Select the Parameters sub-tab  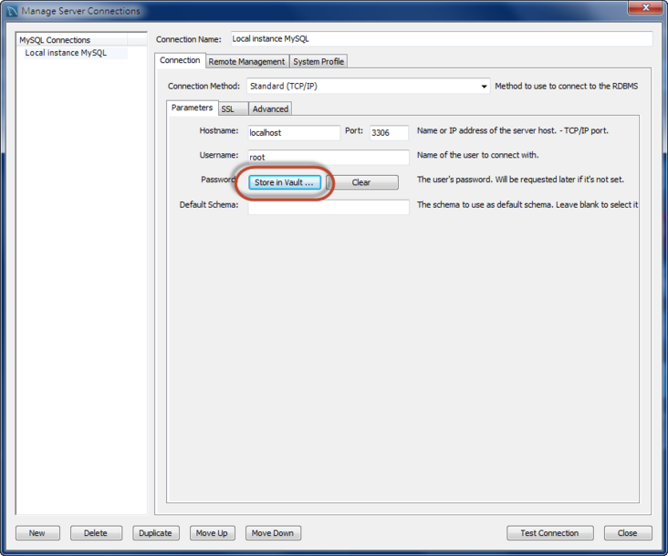[192, 108]
